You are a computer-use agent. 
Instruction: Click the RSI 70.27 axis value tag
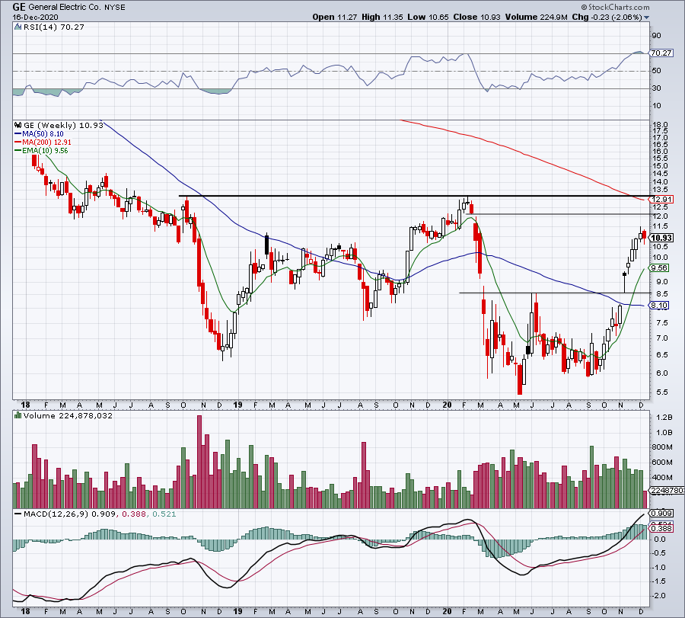click(661, 53)
